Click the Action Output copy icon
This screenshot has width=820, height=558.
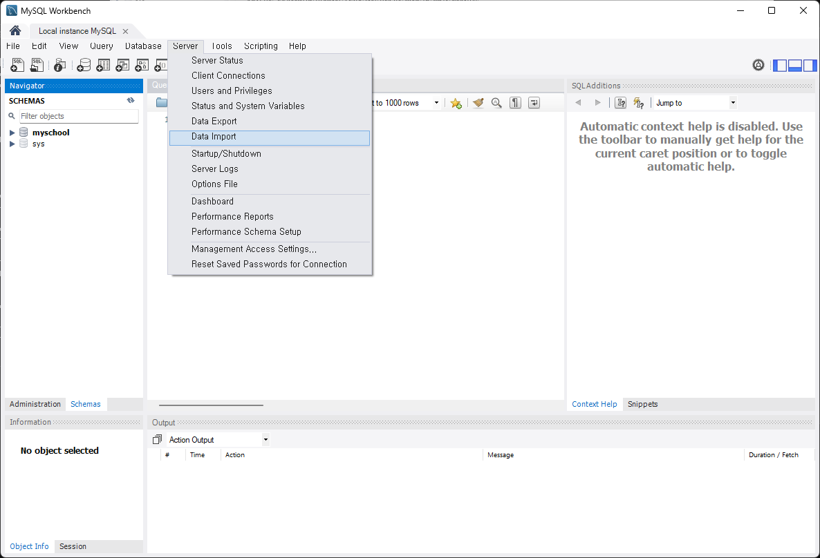[157, 439]
